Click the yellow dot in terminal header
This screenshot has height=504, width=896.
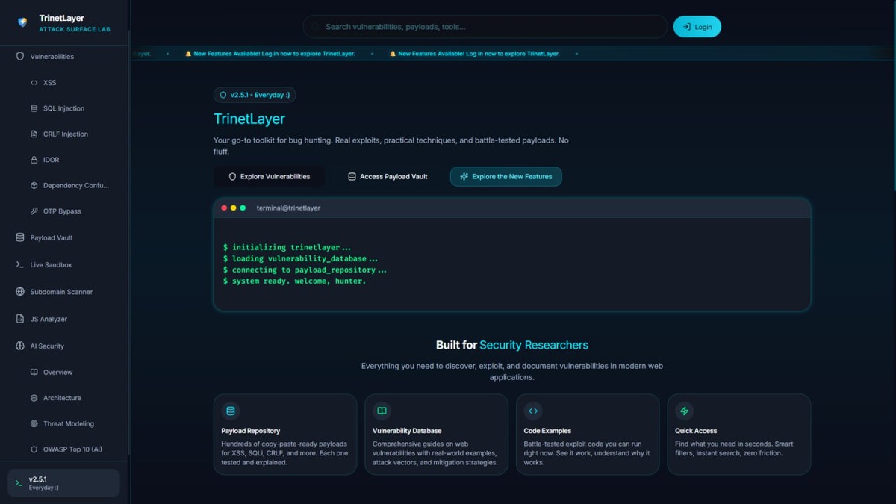[233, 208]
